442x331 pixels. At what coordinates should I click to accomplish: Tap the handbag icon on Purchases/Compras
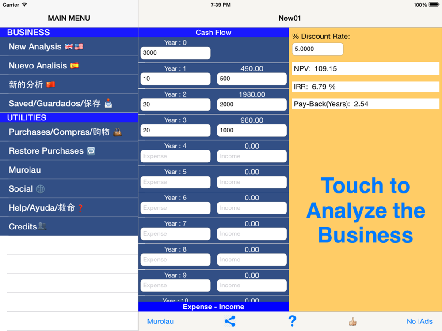tap(117, 132)
